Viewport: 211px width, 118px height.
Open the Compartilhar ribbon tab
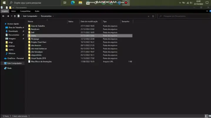tap(25, 11)
